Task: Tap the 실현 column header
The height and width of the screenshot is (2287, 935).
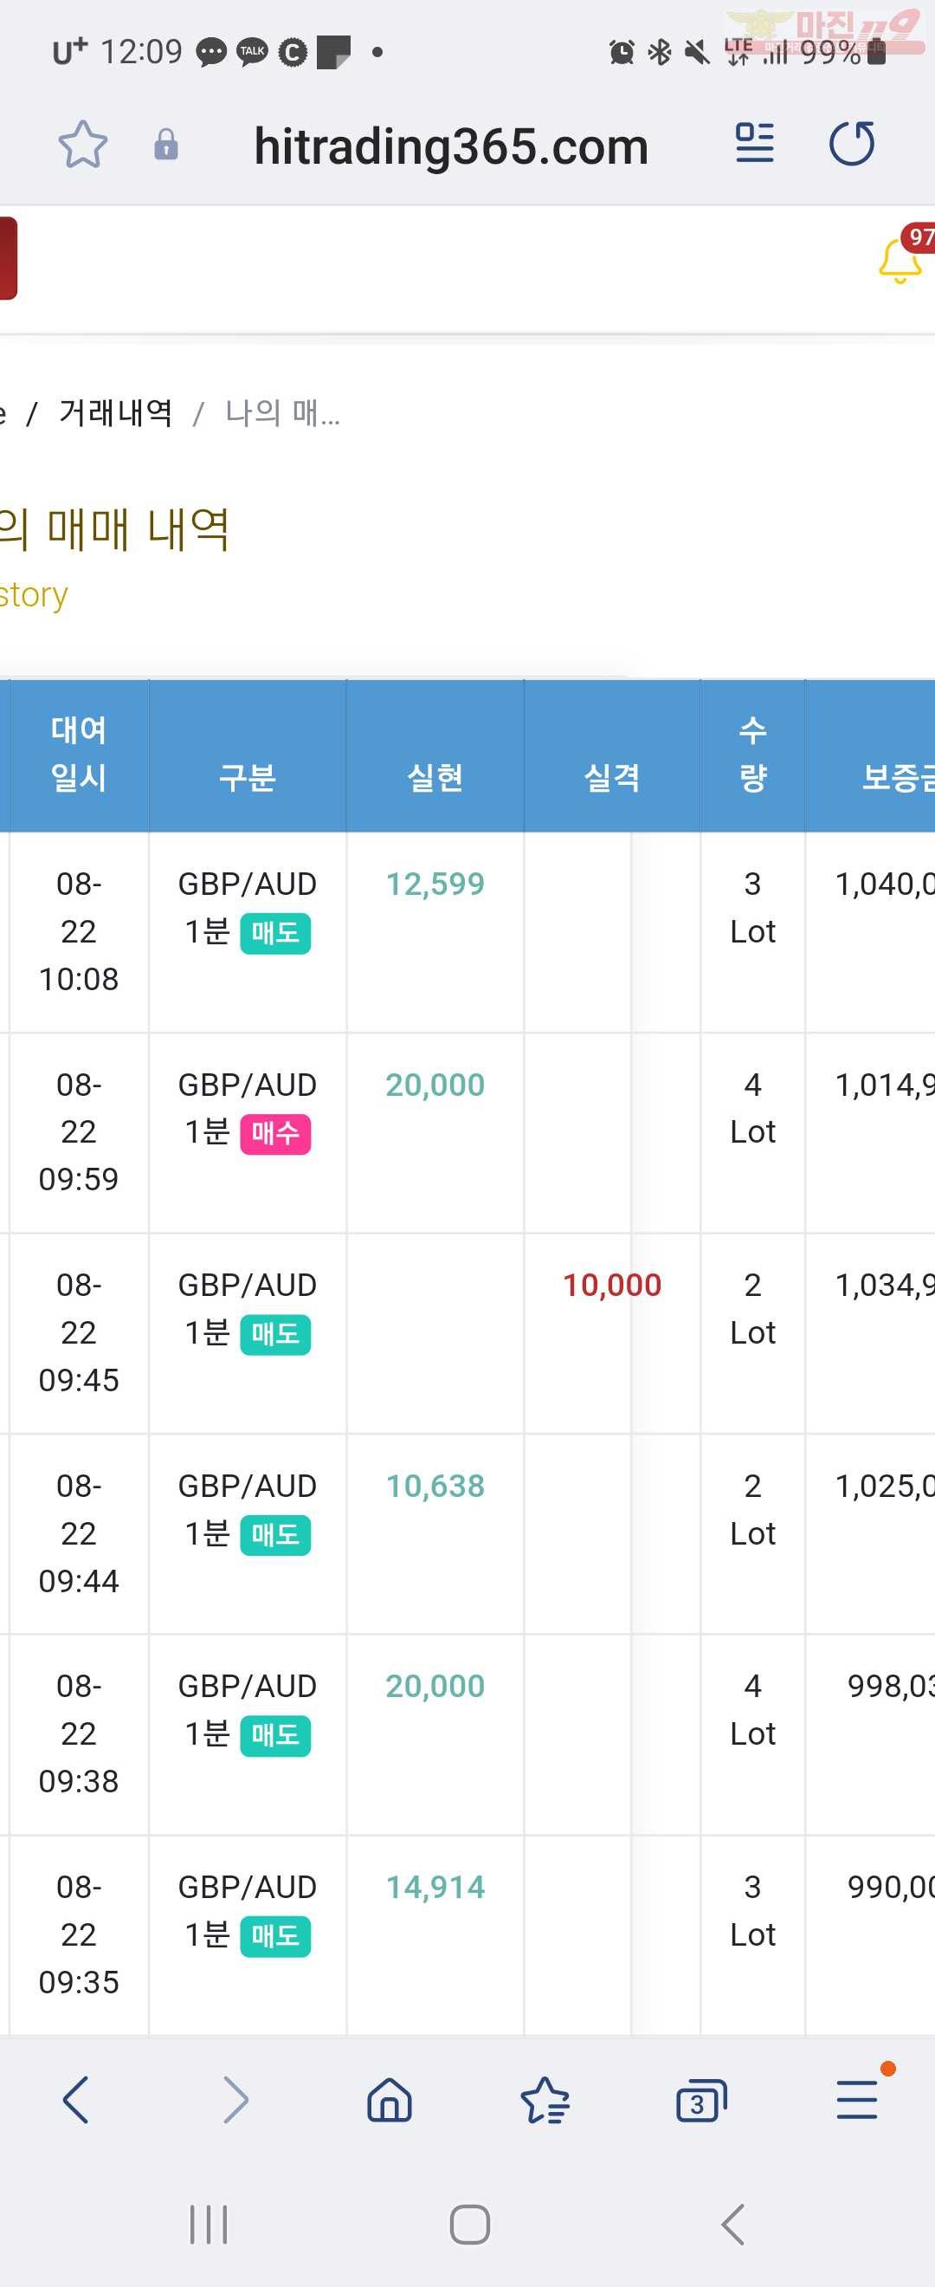Action: [x=435, y=778]
